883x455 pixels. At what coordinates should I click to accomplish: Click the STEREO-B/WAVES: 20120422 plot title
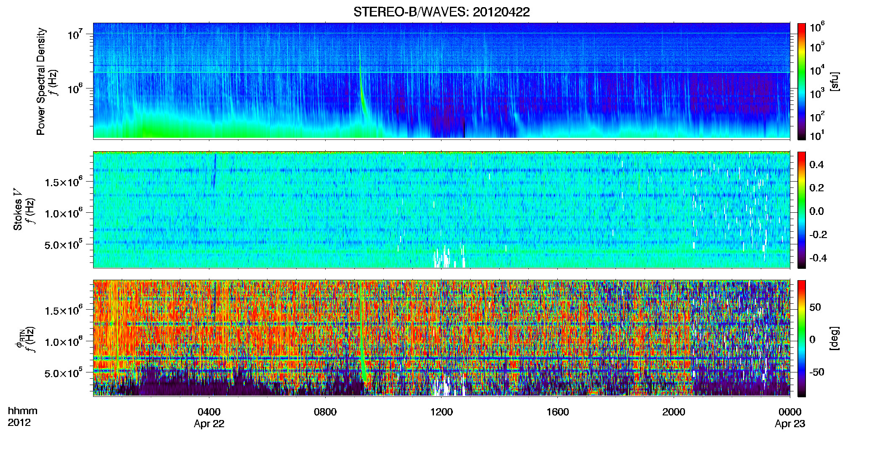coord(441,12)
